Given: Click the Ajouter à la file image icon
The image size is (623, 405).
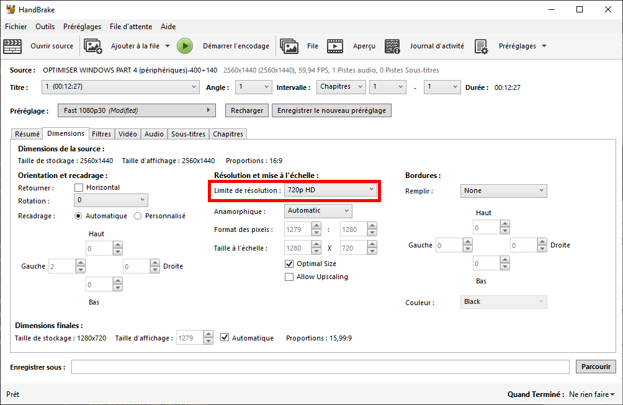Looking at the screenshot, I should (x=93, y=46).
